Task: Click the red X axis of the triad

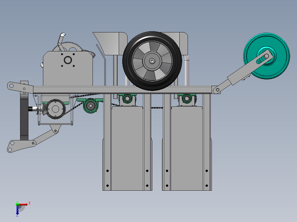Action: (x=23, y=204)
